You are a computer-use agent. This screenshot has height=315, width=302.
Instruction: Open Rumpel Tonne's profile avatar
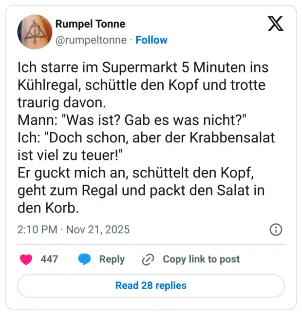click(35, 31)
